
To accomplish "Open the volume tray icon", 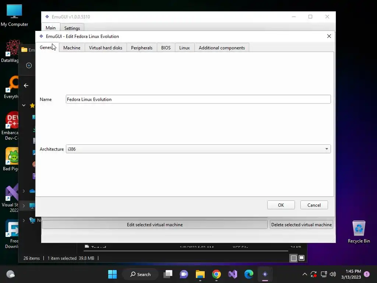I will pos(333,274).
